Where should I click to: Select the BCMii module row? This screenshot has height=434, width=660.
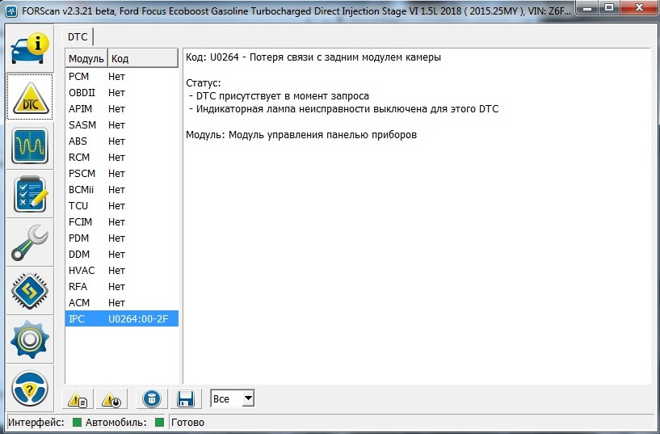tap(122, 190)
